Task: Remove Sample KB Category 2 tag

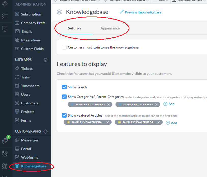Action: (x=156, y=104)
